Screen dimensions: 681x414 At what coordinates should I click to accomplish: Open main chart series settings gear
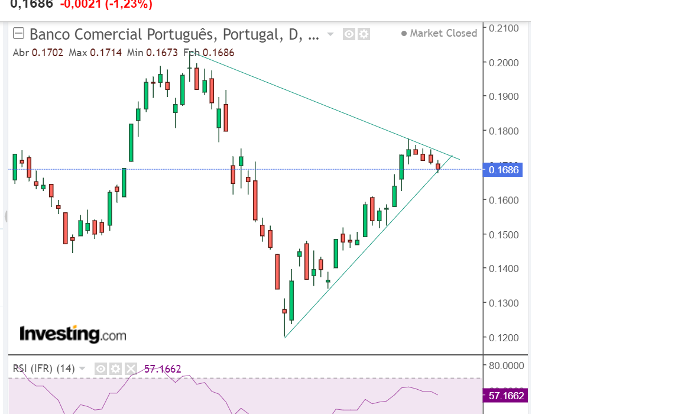pos(364,34)
